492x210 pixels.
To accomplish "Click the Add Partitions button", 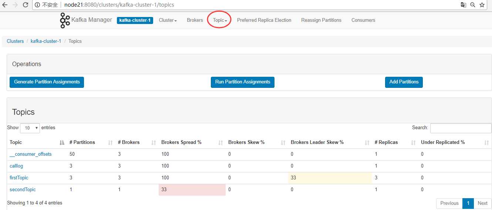I will (404, 82).
